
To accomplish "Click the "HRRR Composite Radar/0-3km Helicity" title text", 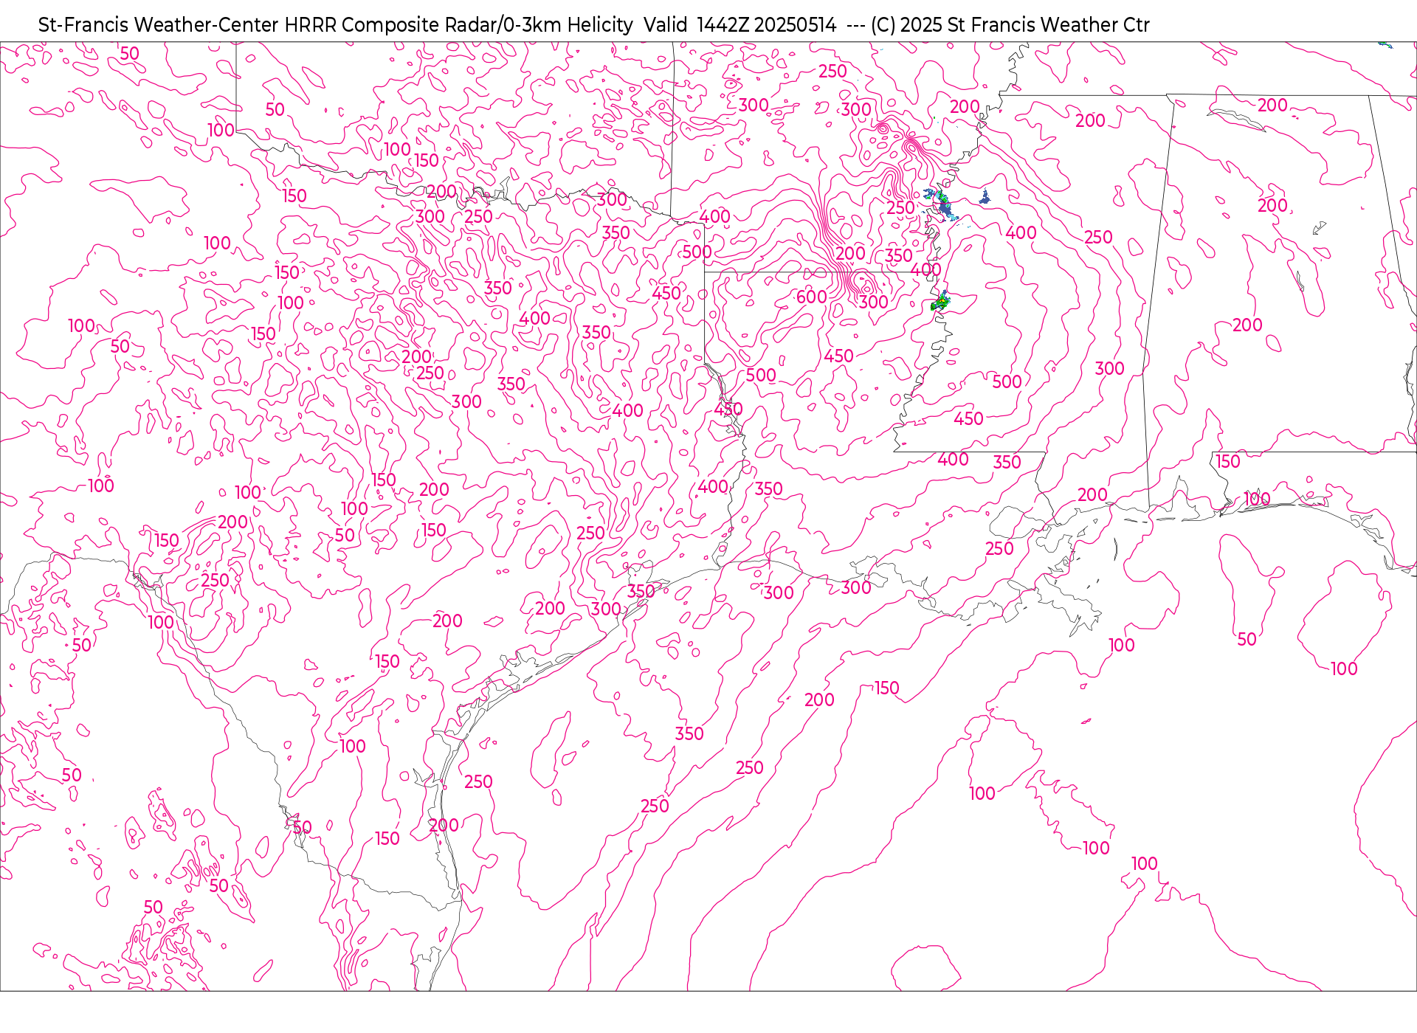I will 458,25.
